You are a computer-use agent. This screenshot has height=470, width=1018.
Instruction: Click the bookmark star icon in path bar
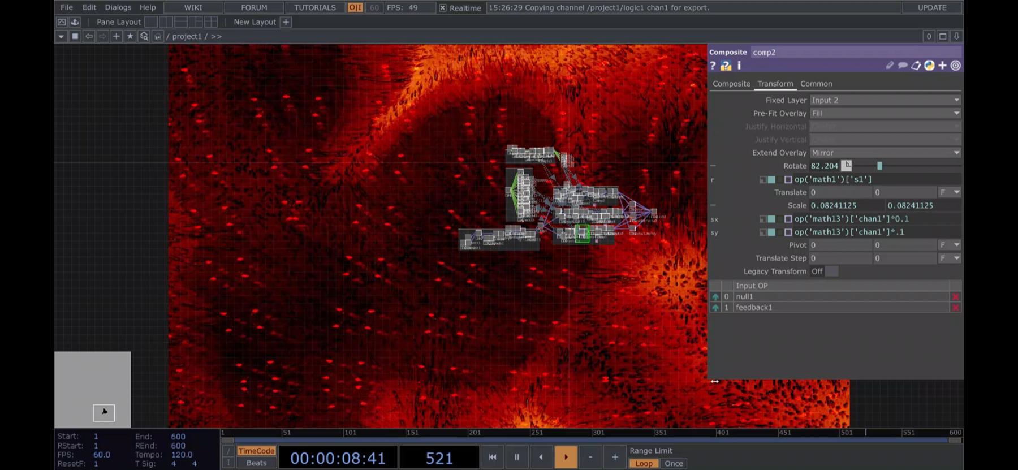(130, 36)
